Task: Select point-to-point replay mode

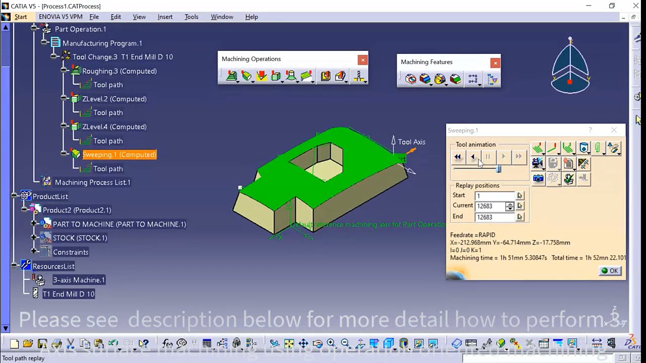Action: pos(553,148)
